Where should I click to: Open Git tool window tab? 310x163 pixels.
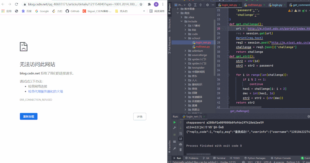(x=206, y=158)
